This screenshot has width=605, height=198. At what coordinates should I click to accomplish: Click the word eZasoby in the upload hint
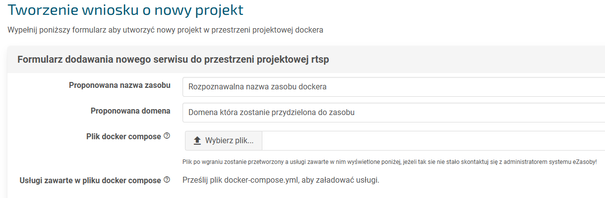tap(583, 161)
